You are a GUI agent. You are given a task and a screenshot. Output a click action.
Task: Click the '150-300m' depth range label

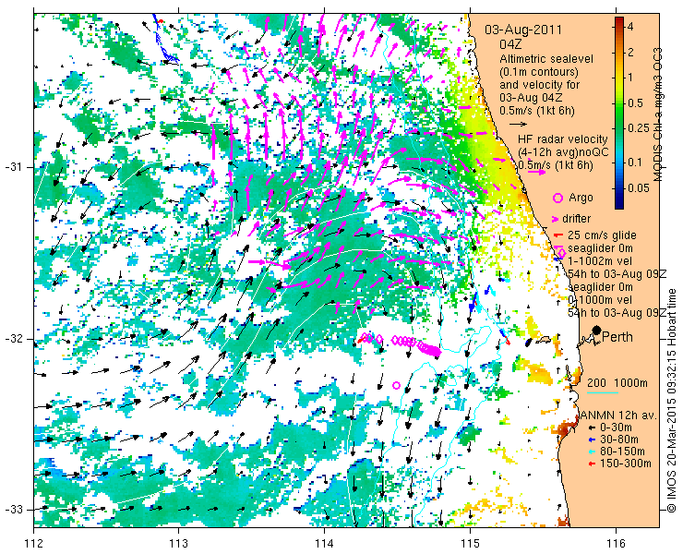(x=626, y=464)
